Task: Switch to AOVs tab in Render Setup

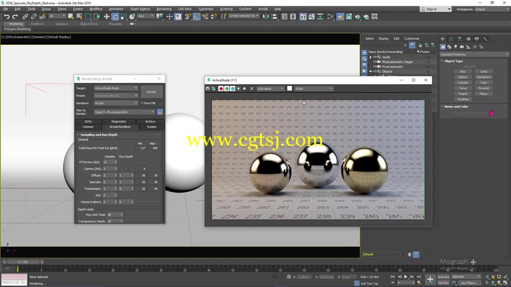Action: pyautogui.click(x=88, y=121)
